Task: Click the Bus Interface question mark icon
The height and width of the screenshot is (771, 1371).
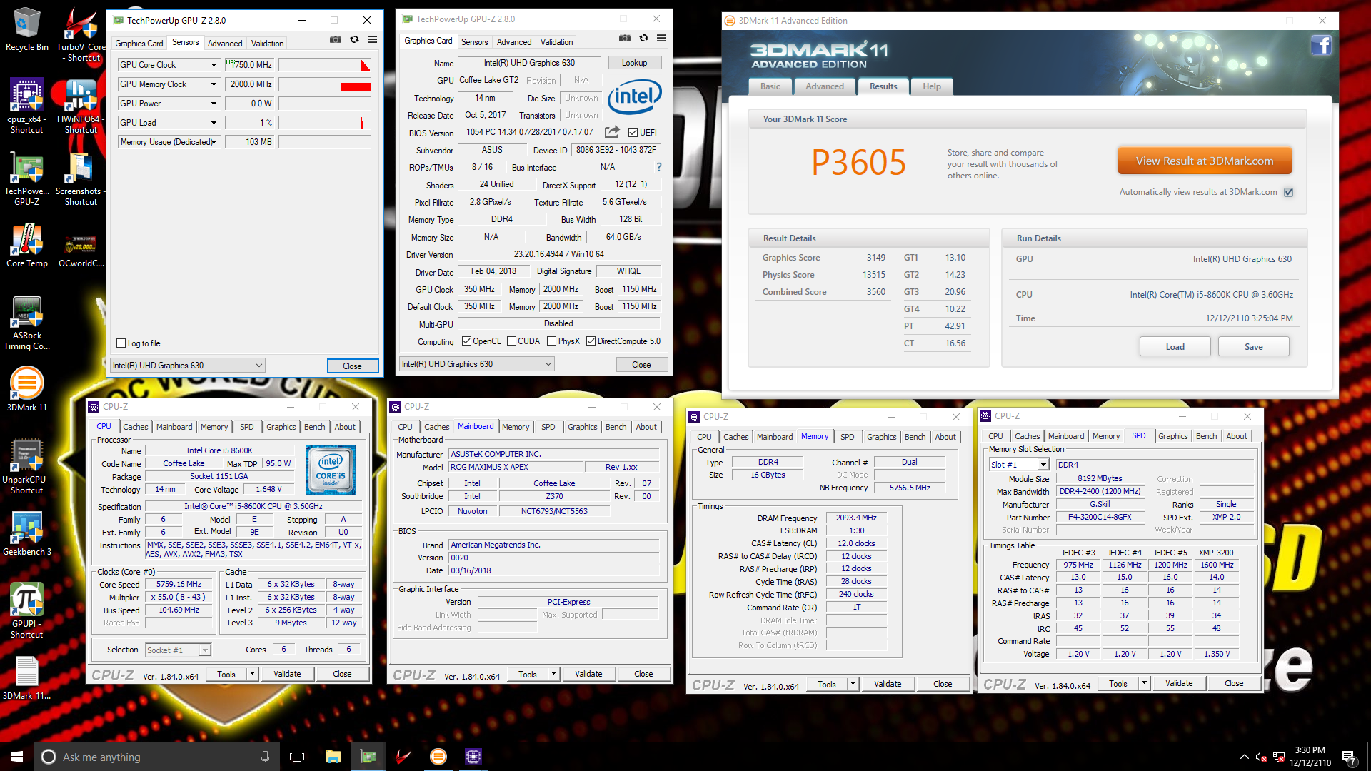Action: [659, 167]
